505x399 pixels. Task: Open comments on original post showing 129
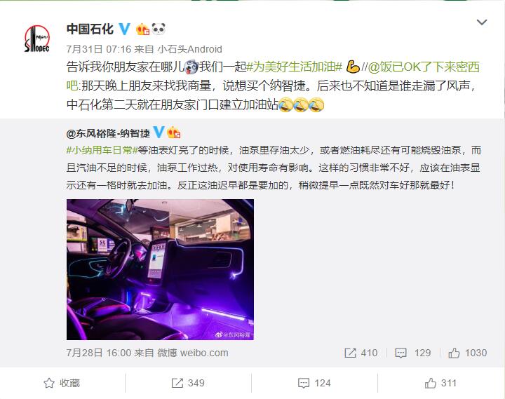(x=412, y=353)
